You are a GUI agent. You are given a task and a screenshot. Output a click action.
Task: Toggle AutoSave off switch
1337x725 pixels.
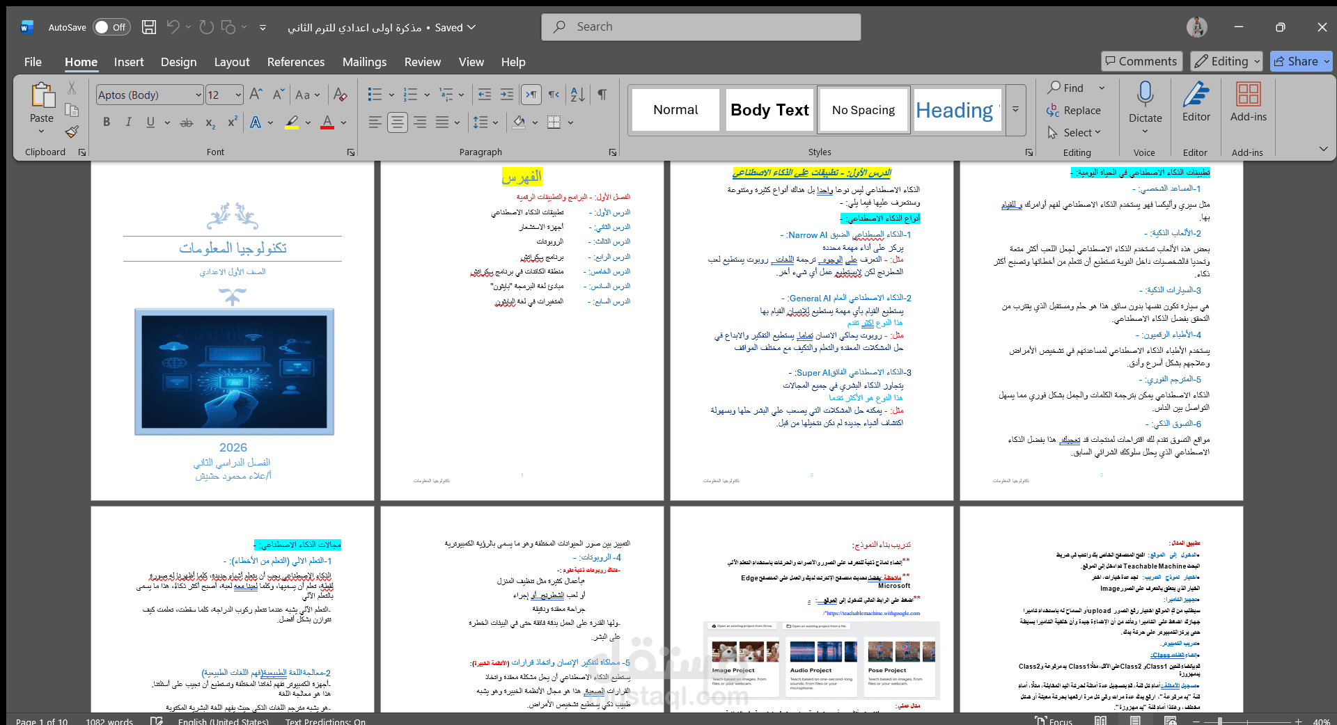pyautogui.click(x=110, y=27)
